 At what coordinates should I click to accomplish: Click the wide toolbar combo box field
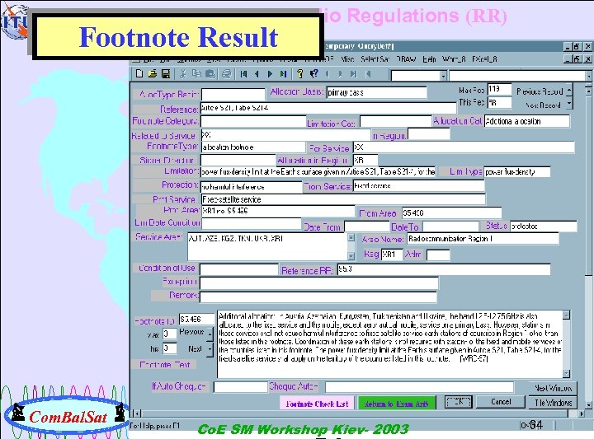pyautogui.click(x=517, y=76)
